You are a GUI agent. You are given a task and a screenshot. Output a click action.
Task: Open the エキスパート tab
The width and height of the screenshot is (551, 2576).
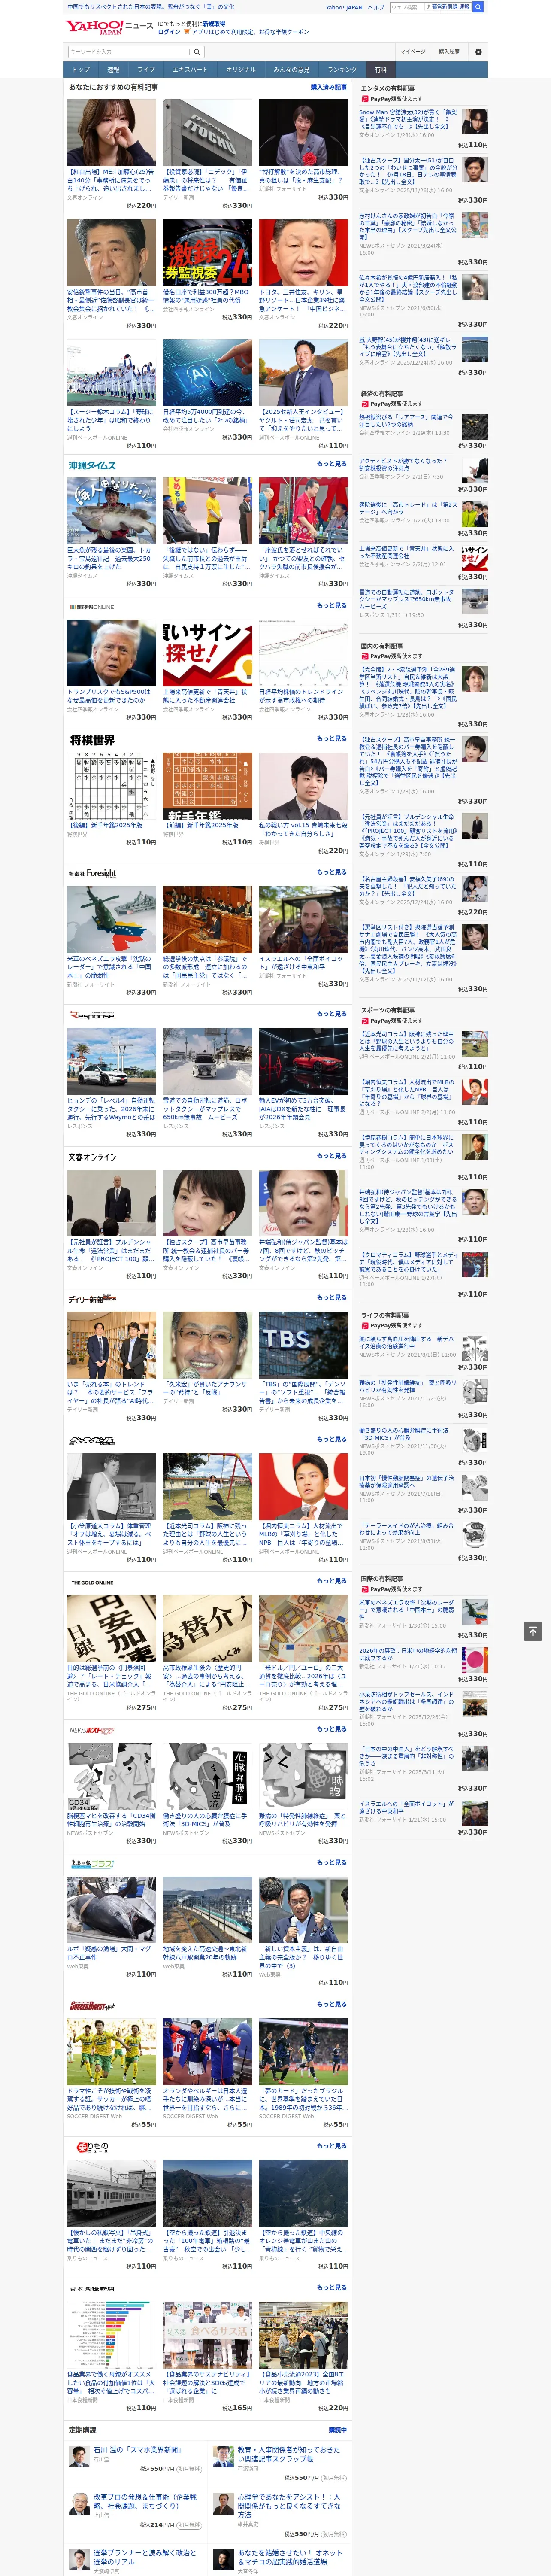190,70
